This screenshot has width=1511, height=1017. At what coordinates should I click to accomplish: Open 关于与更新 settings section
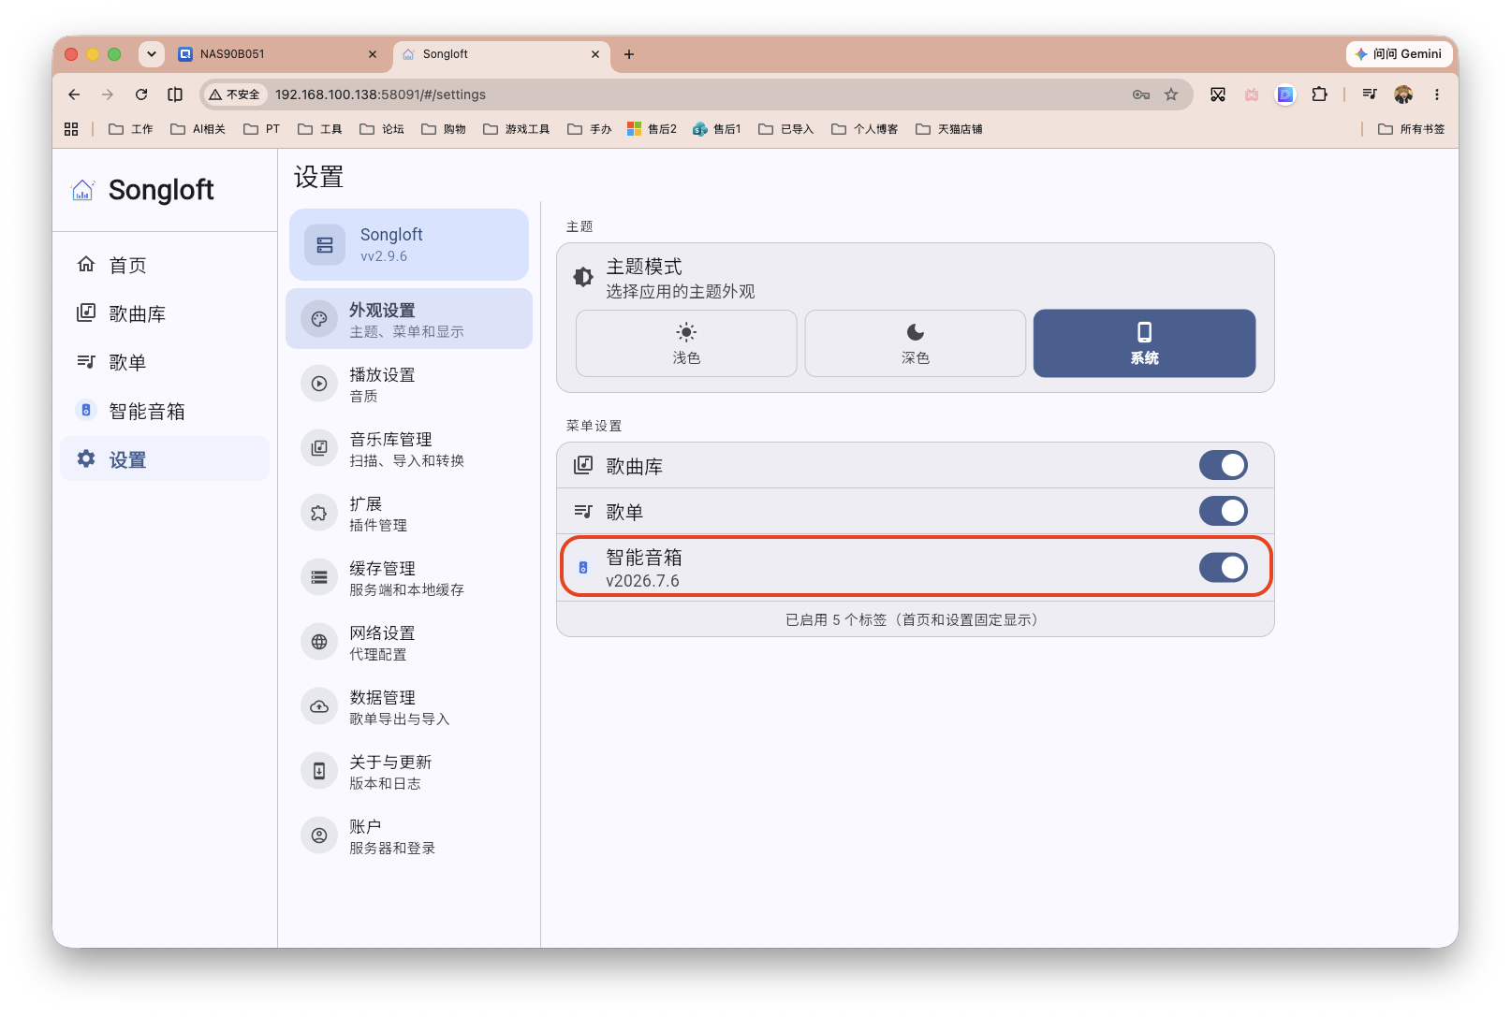pyautogui.click(x=409, y=771)
